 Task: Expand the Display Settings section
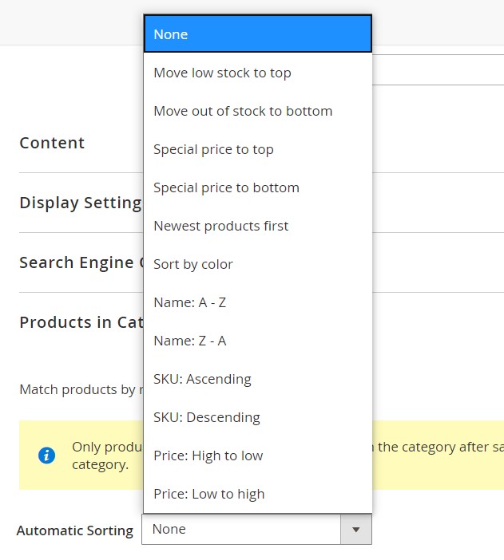pos(80,203)
